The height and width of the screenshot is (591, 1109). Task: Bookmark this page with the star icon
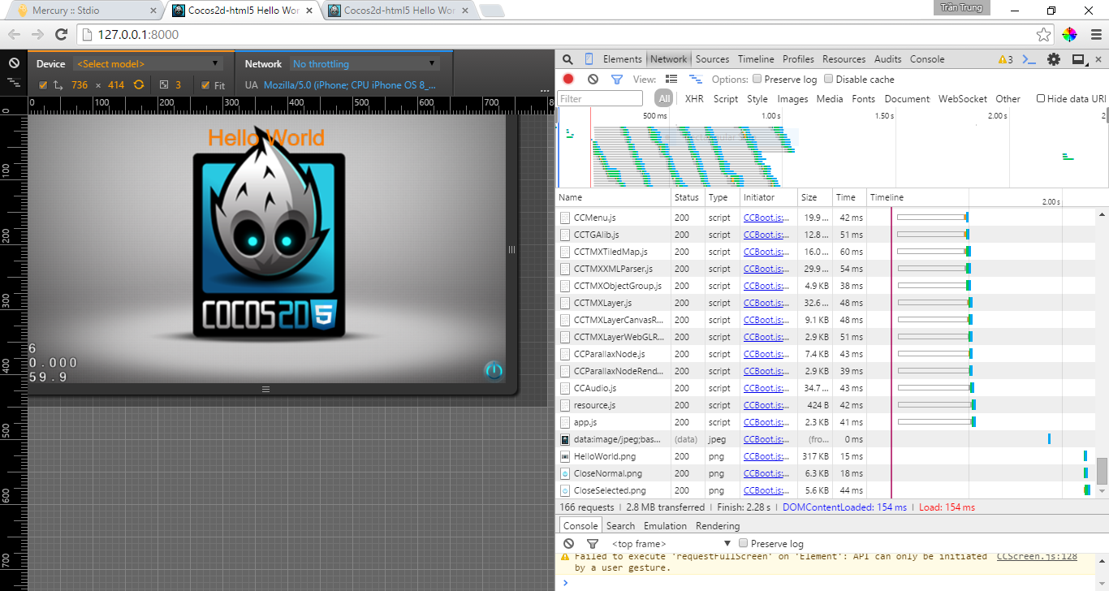1044,34
